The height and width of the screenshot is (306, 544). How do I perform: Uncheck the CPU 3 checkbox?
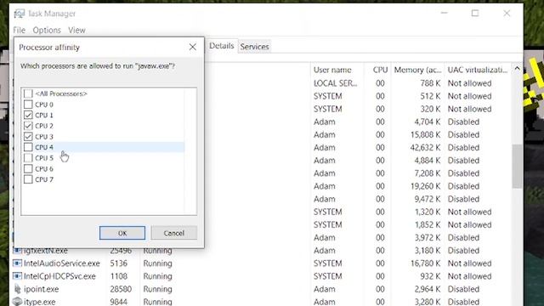coord(28,137)
